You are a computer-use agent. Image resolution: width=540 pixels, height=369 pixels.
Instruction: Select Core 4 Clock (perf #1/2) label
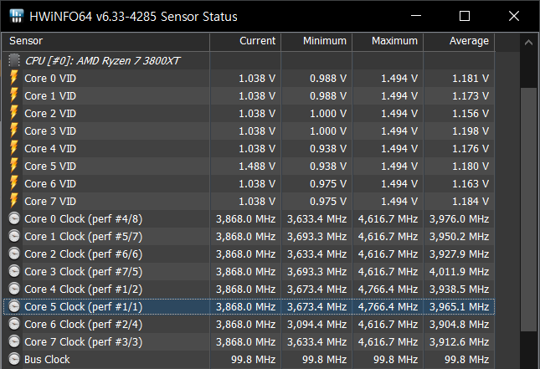(84, 290)
